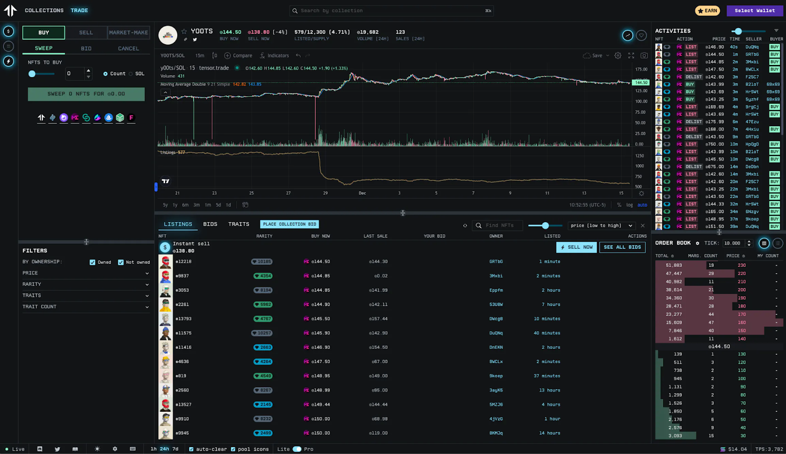Click the green cube marketplace icon under sweep
Screen dimensions: 786x454
click(x=120, y=117)
